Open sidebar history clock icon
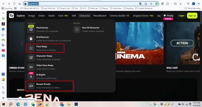The image size is (202, 107). [3, 93]
